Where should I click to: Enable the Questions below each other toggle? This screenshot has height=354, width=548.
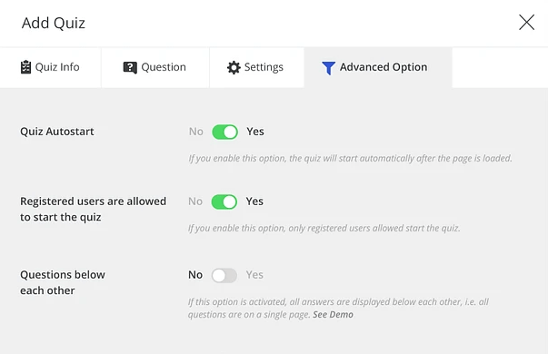pyautogui.click(x=224, y=275)
